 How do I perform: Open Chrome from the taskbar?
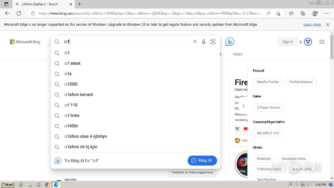[47, 185]
